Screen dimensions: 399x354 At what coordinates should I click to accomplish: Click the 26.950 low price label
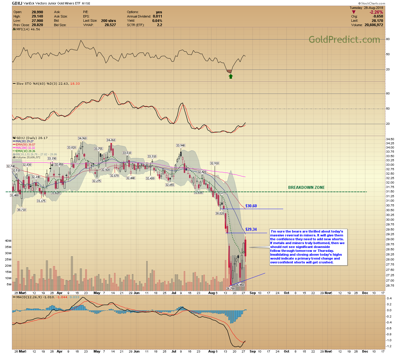pos(240,285)
